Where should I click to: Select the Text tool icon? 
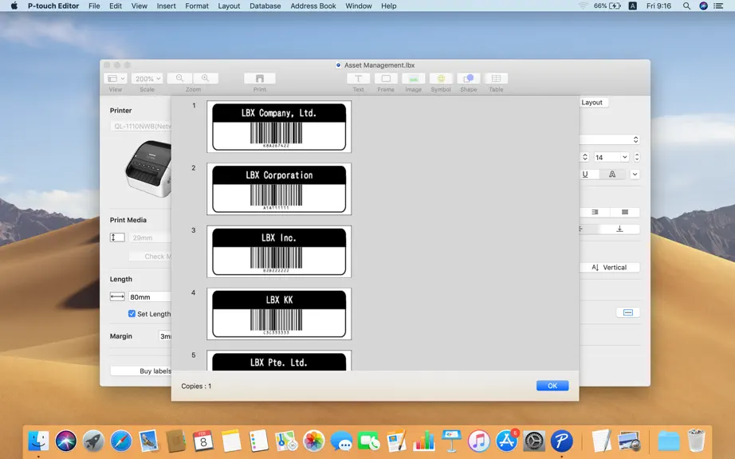358,78
